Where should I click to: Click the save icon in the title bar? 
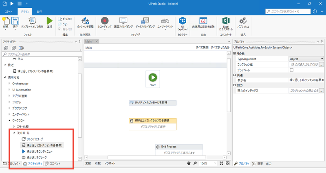point(4,4)
